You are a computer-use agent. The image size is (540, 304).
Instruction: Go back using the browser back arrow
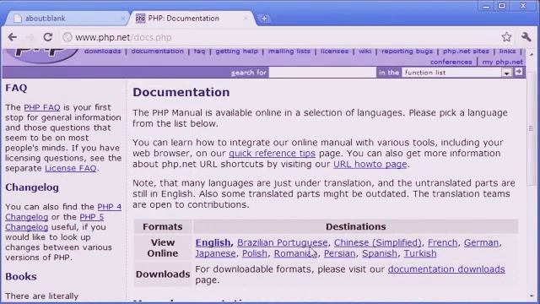pyautogui.click(x=13, y=37)
